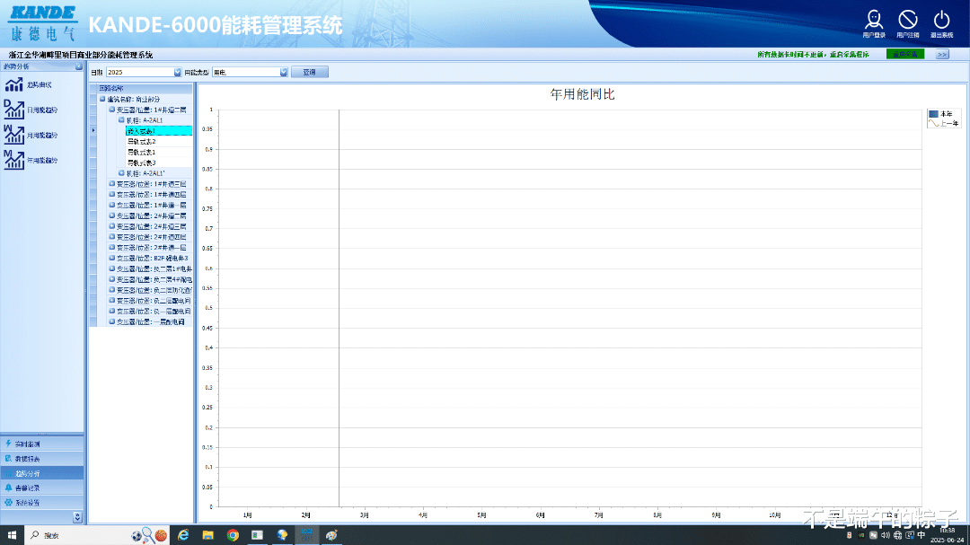
Task: Click the KANDE app icon on taskbar
Action: click(307, 535)
